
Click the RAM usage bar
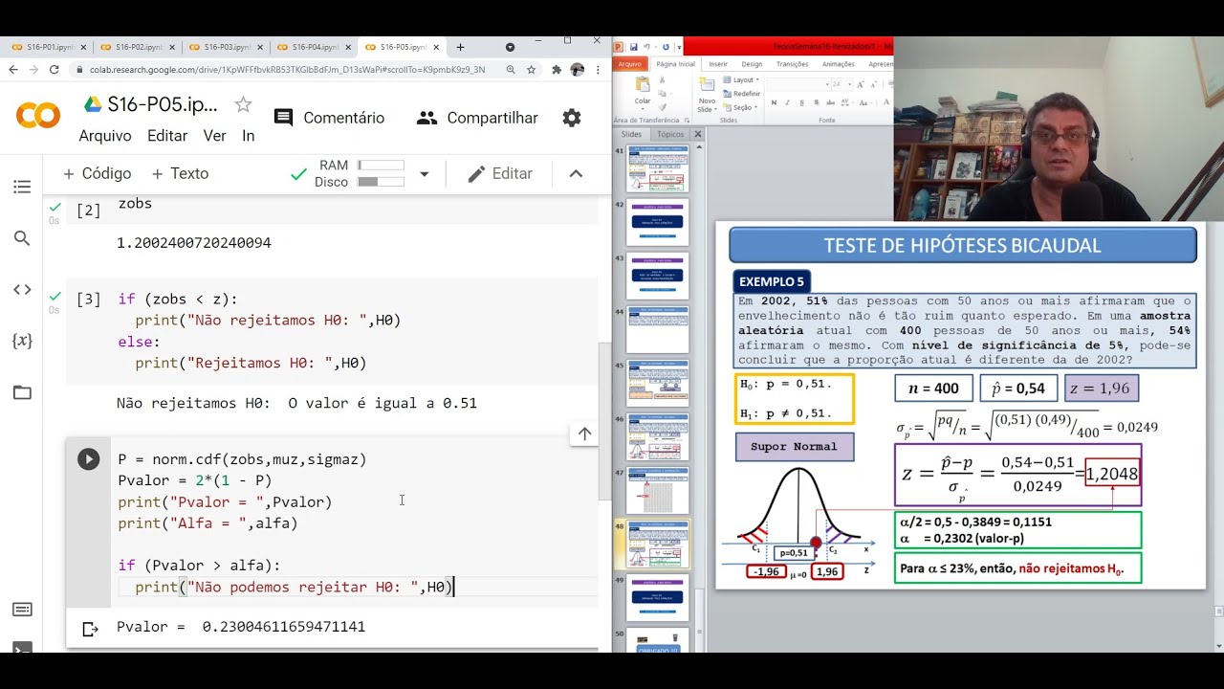(381, 166)
